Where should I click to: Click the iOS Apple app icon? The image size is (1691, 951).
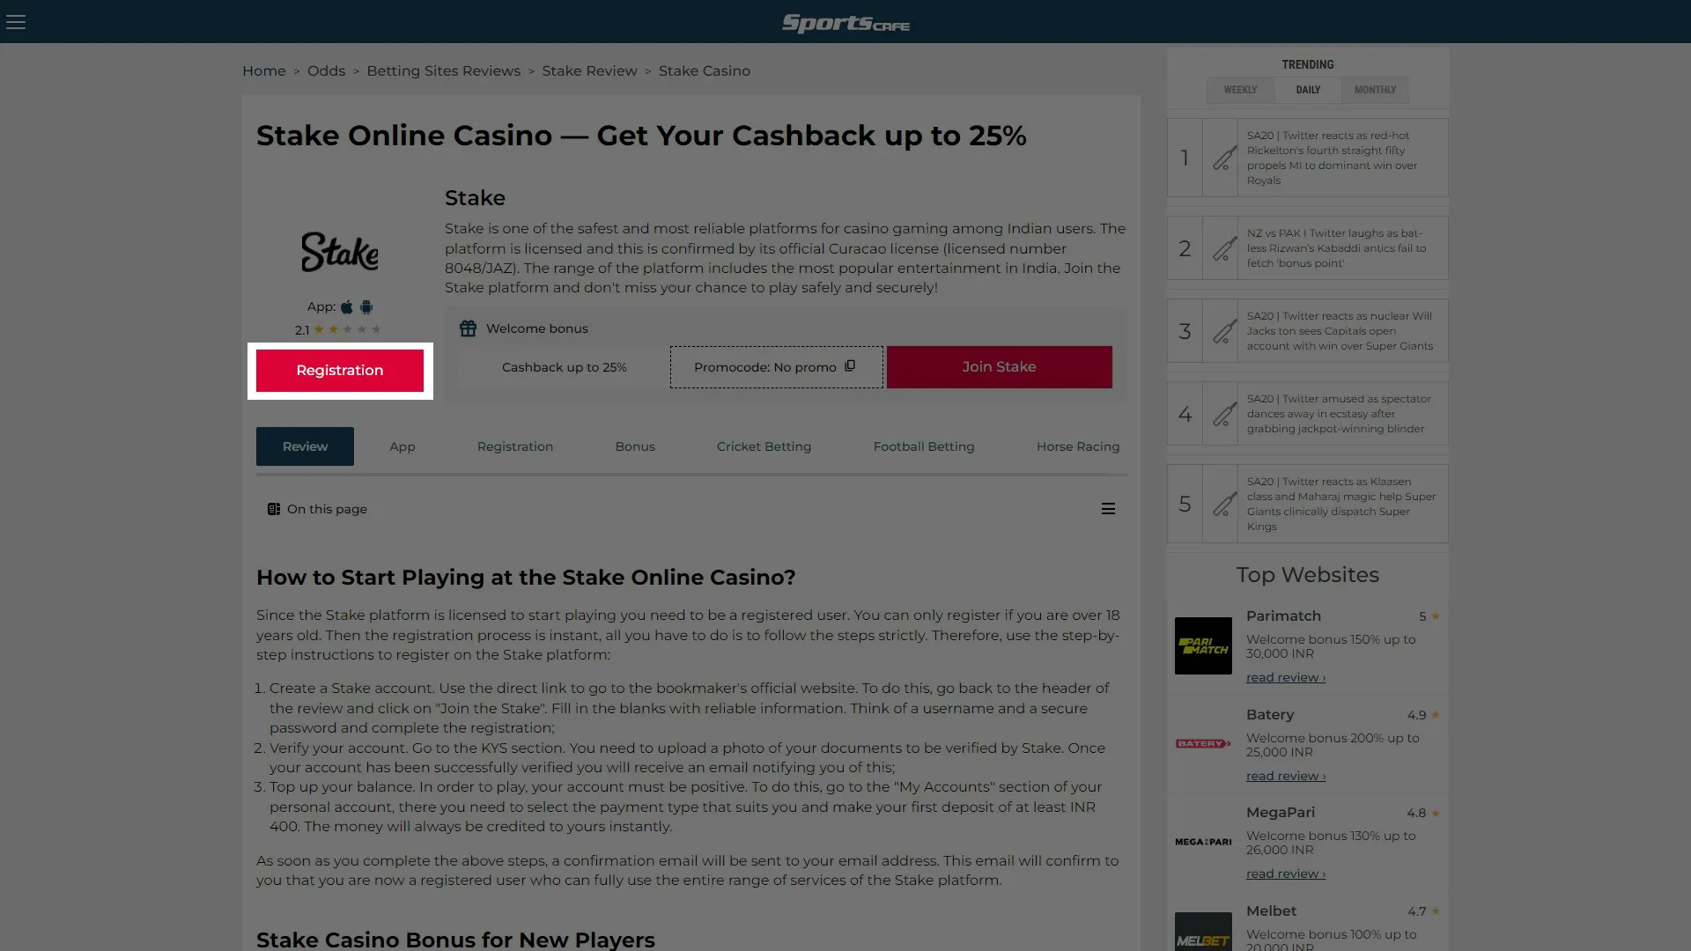pos(345,306)
